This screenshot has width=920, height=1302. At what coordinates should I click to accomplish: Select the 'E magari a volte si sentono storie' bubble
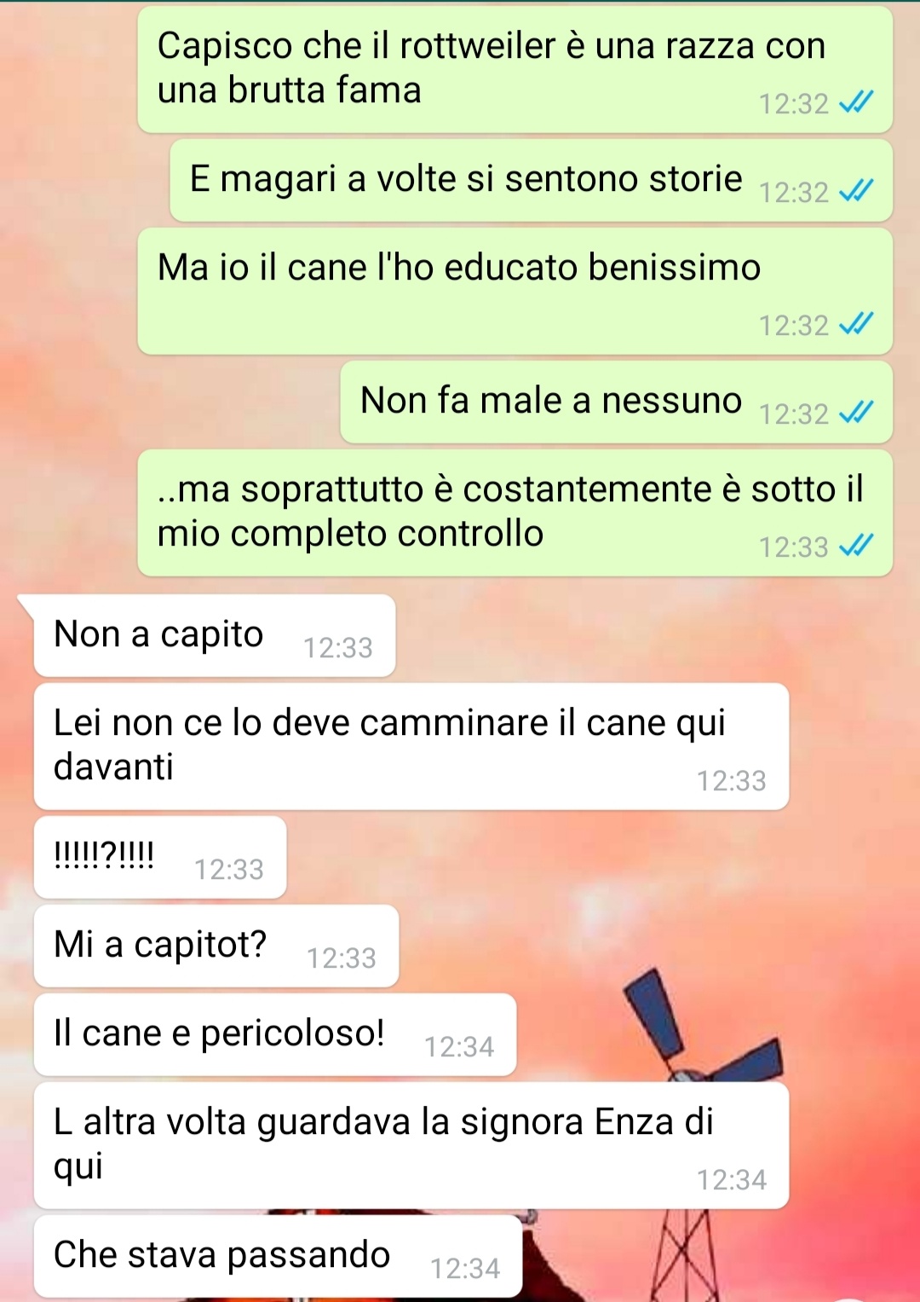tap(532, 182)
